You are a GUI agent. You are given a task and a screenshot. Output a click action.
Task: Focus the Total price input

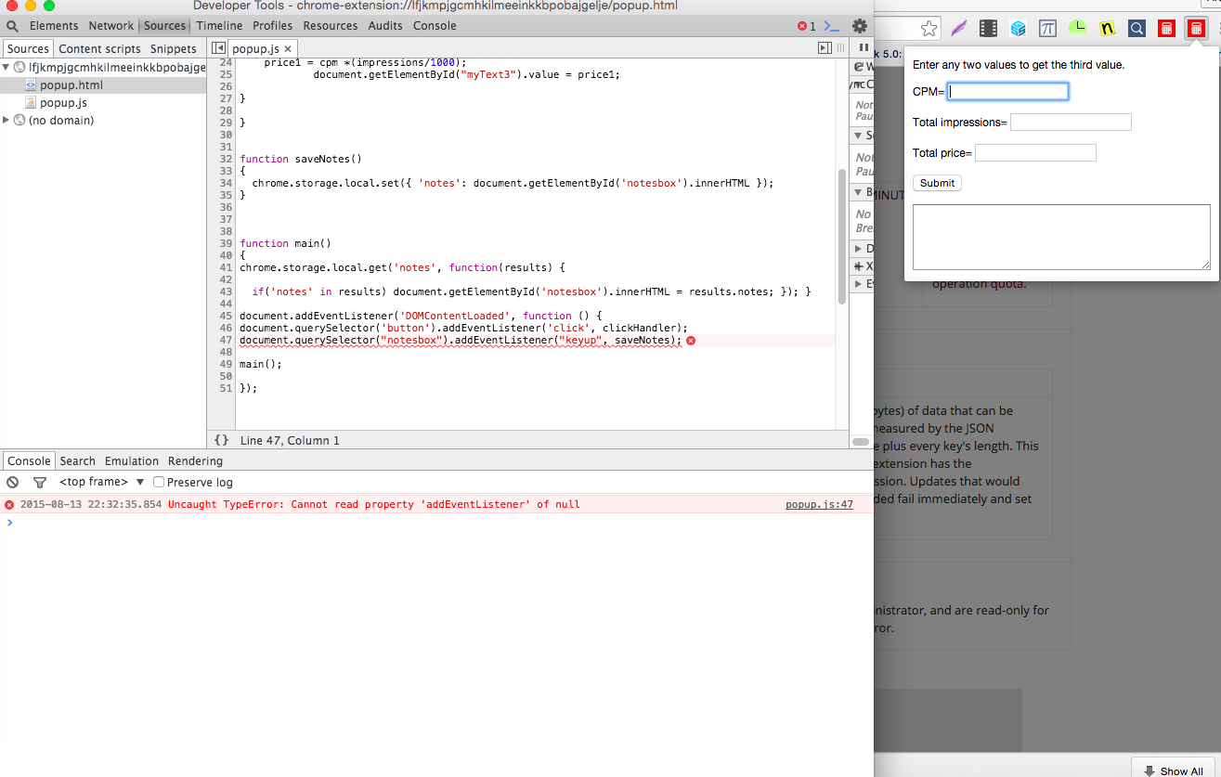click(1035, 152)
